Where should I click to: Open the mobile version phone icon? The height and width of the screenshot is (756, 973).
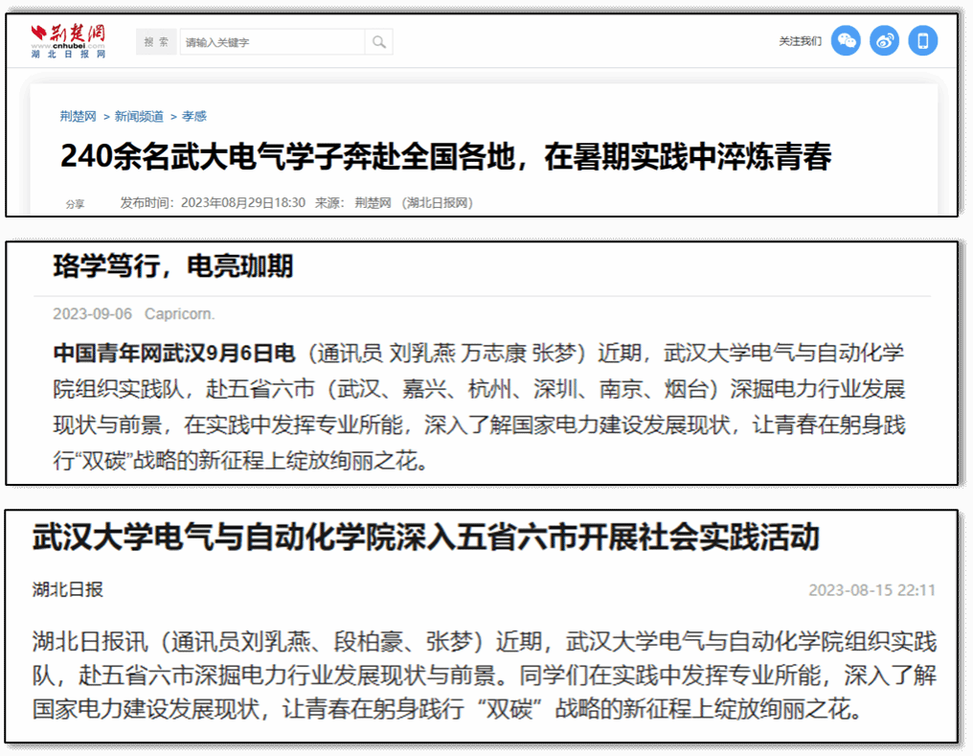click(x=923, y=40)
